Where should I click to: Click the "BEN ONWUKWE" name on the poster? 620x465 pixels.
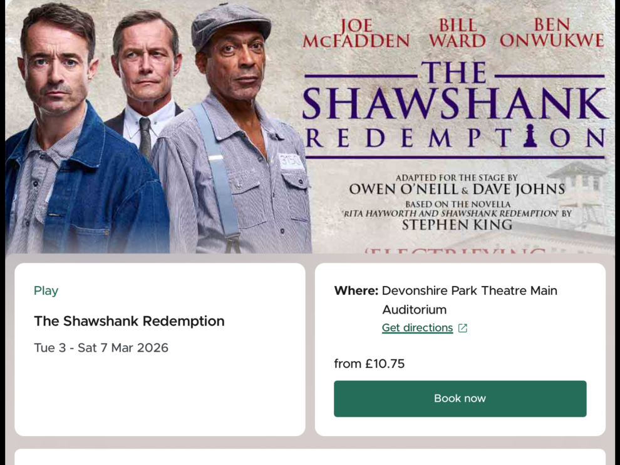pos(552,33)
